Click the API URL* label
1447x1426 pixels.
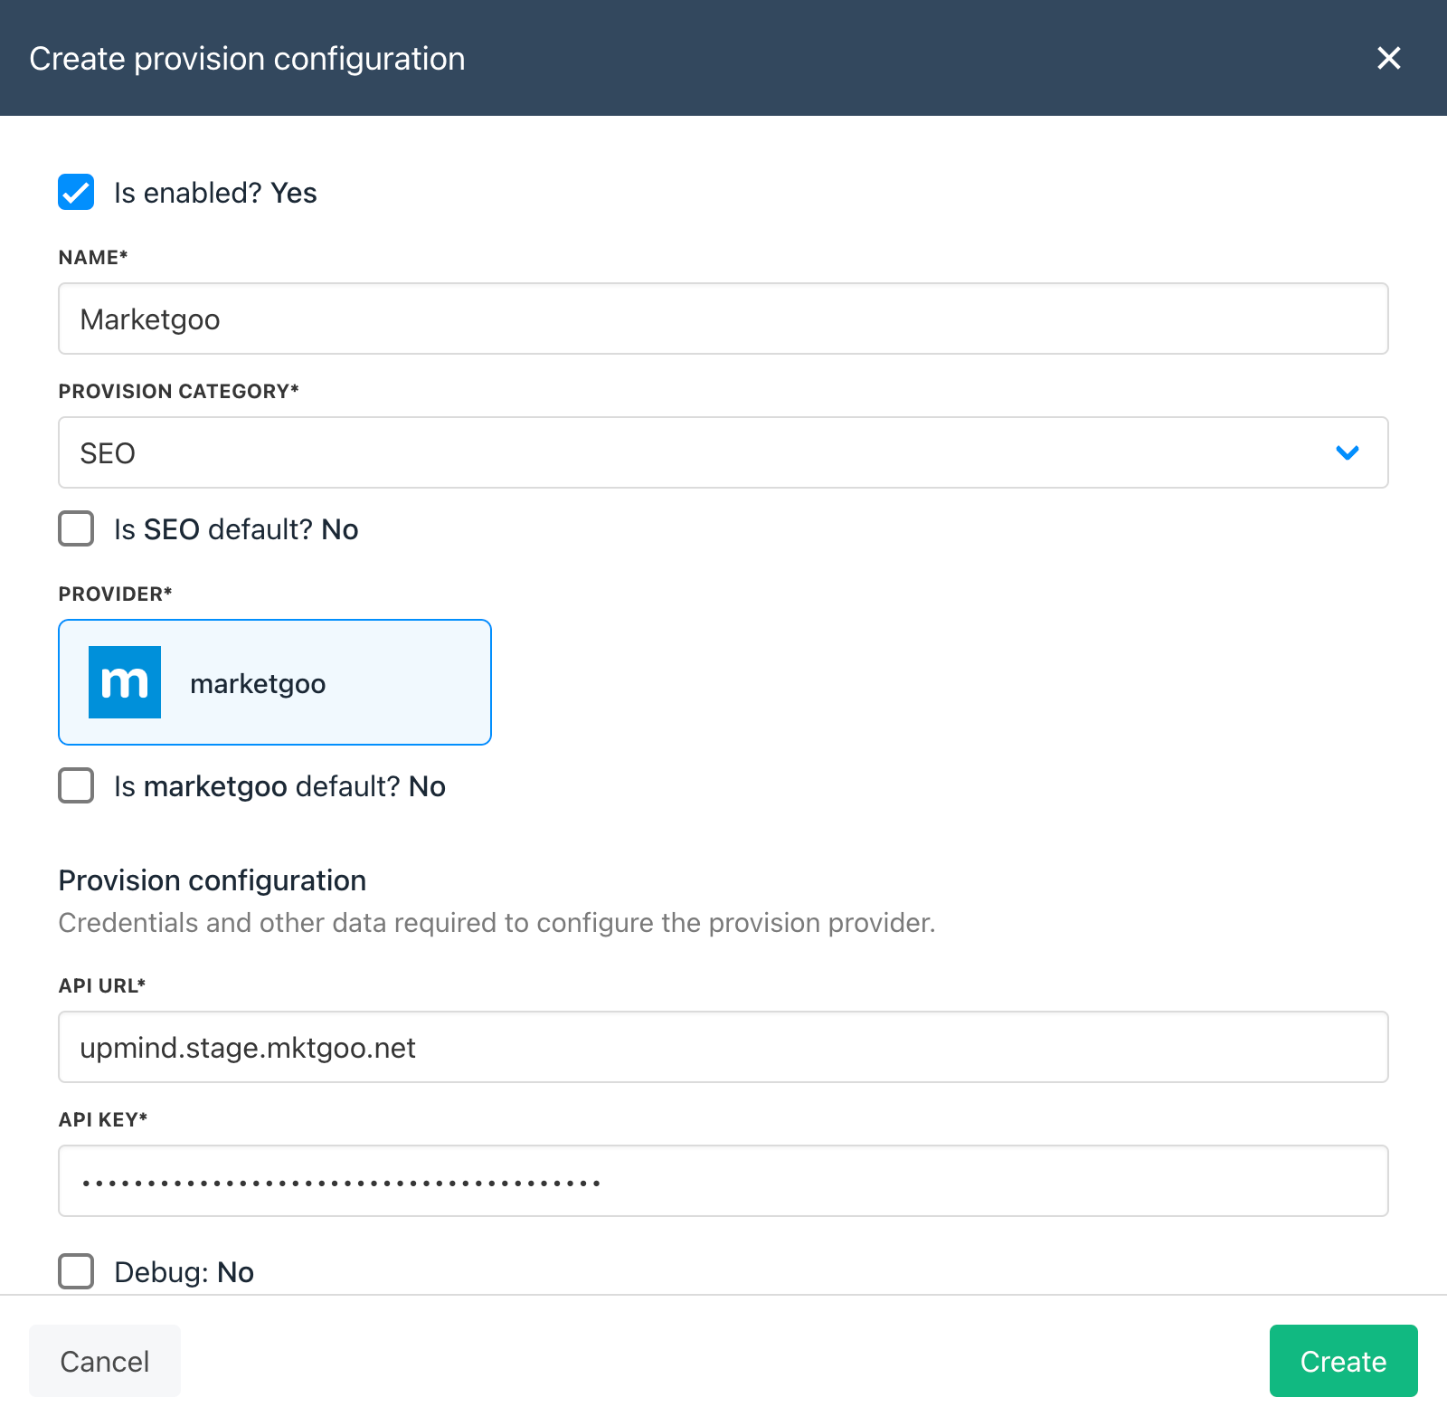pos(102,985)
